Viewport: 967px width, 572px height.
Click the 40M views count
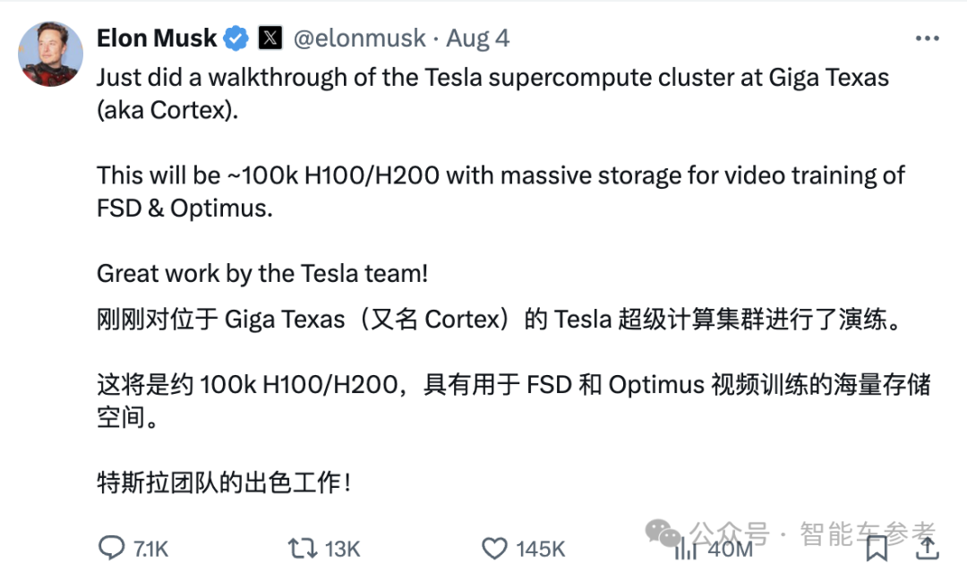(732, 548)
